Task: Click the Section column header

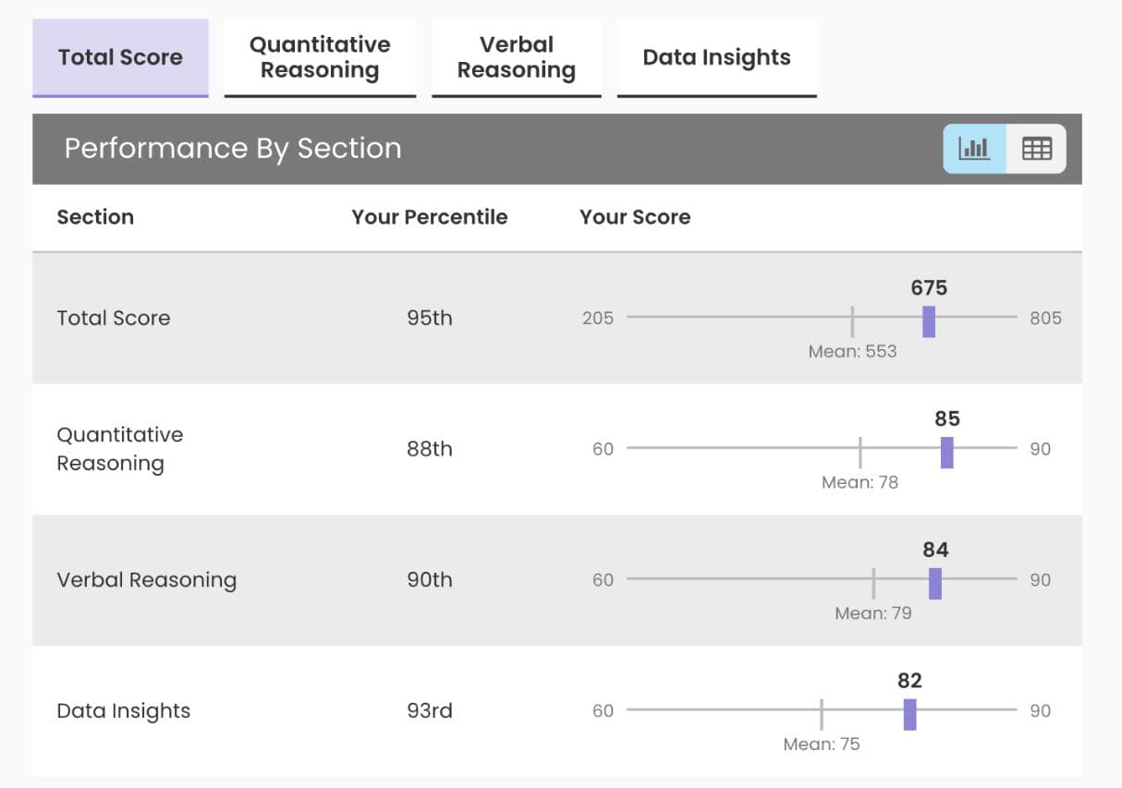Action: [95, 217]
